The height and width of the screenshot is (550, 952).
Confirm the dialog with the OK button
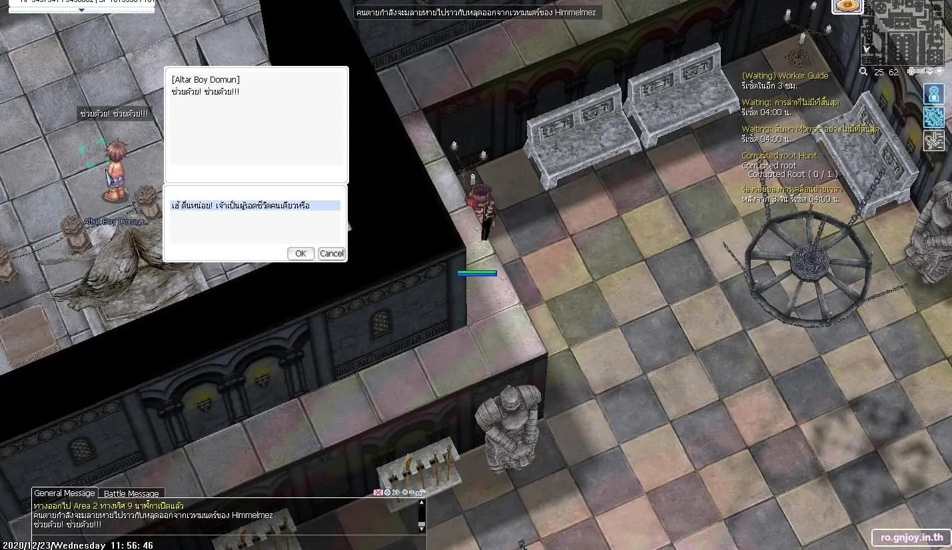(x=300, y=253)
